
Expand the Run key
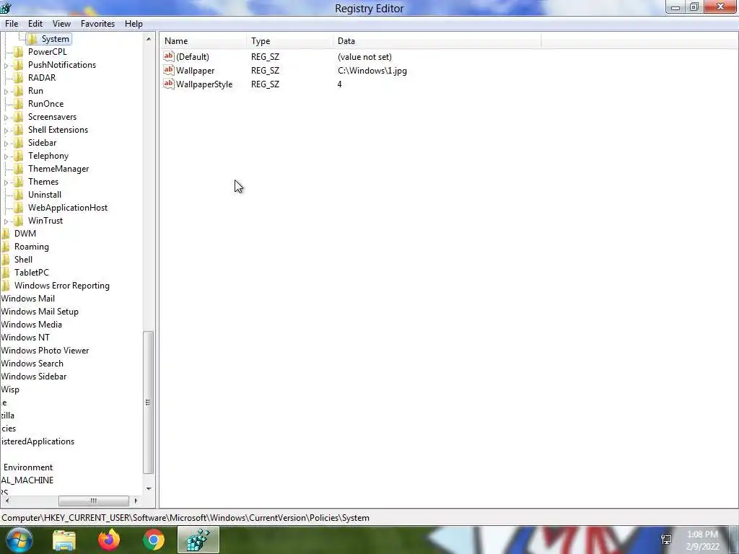pos(6,92)
